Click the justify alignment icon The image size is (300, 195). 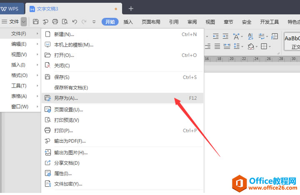click(217, 46)
